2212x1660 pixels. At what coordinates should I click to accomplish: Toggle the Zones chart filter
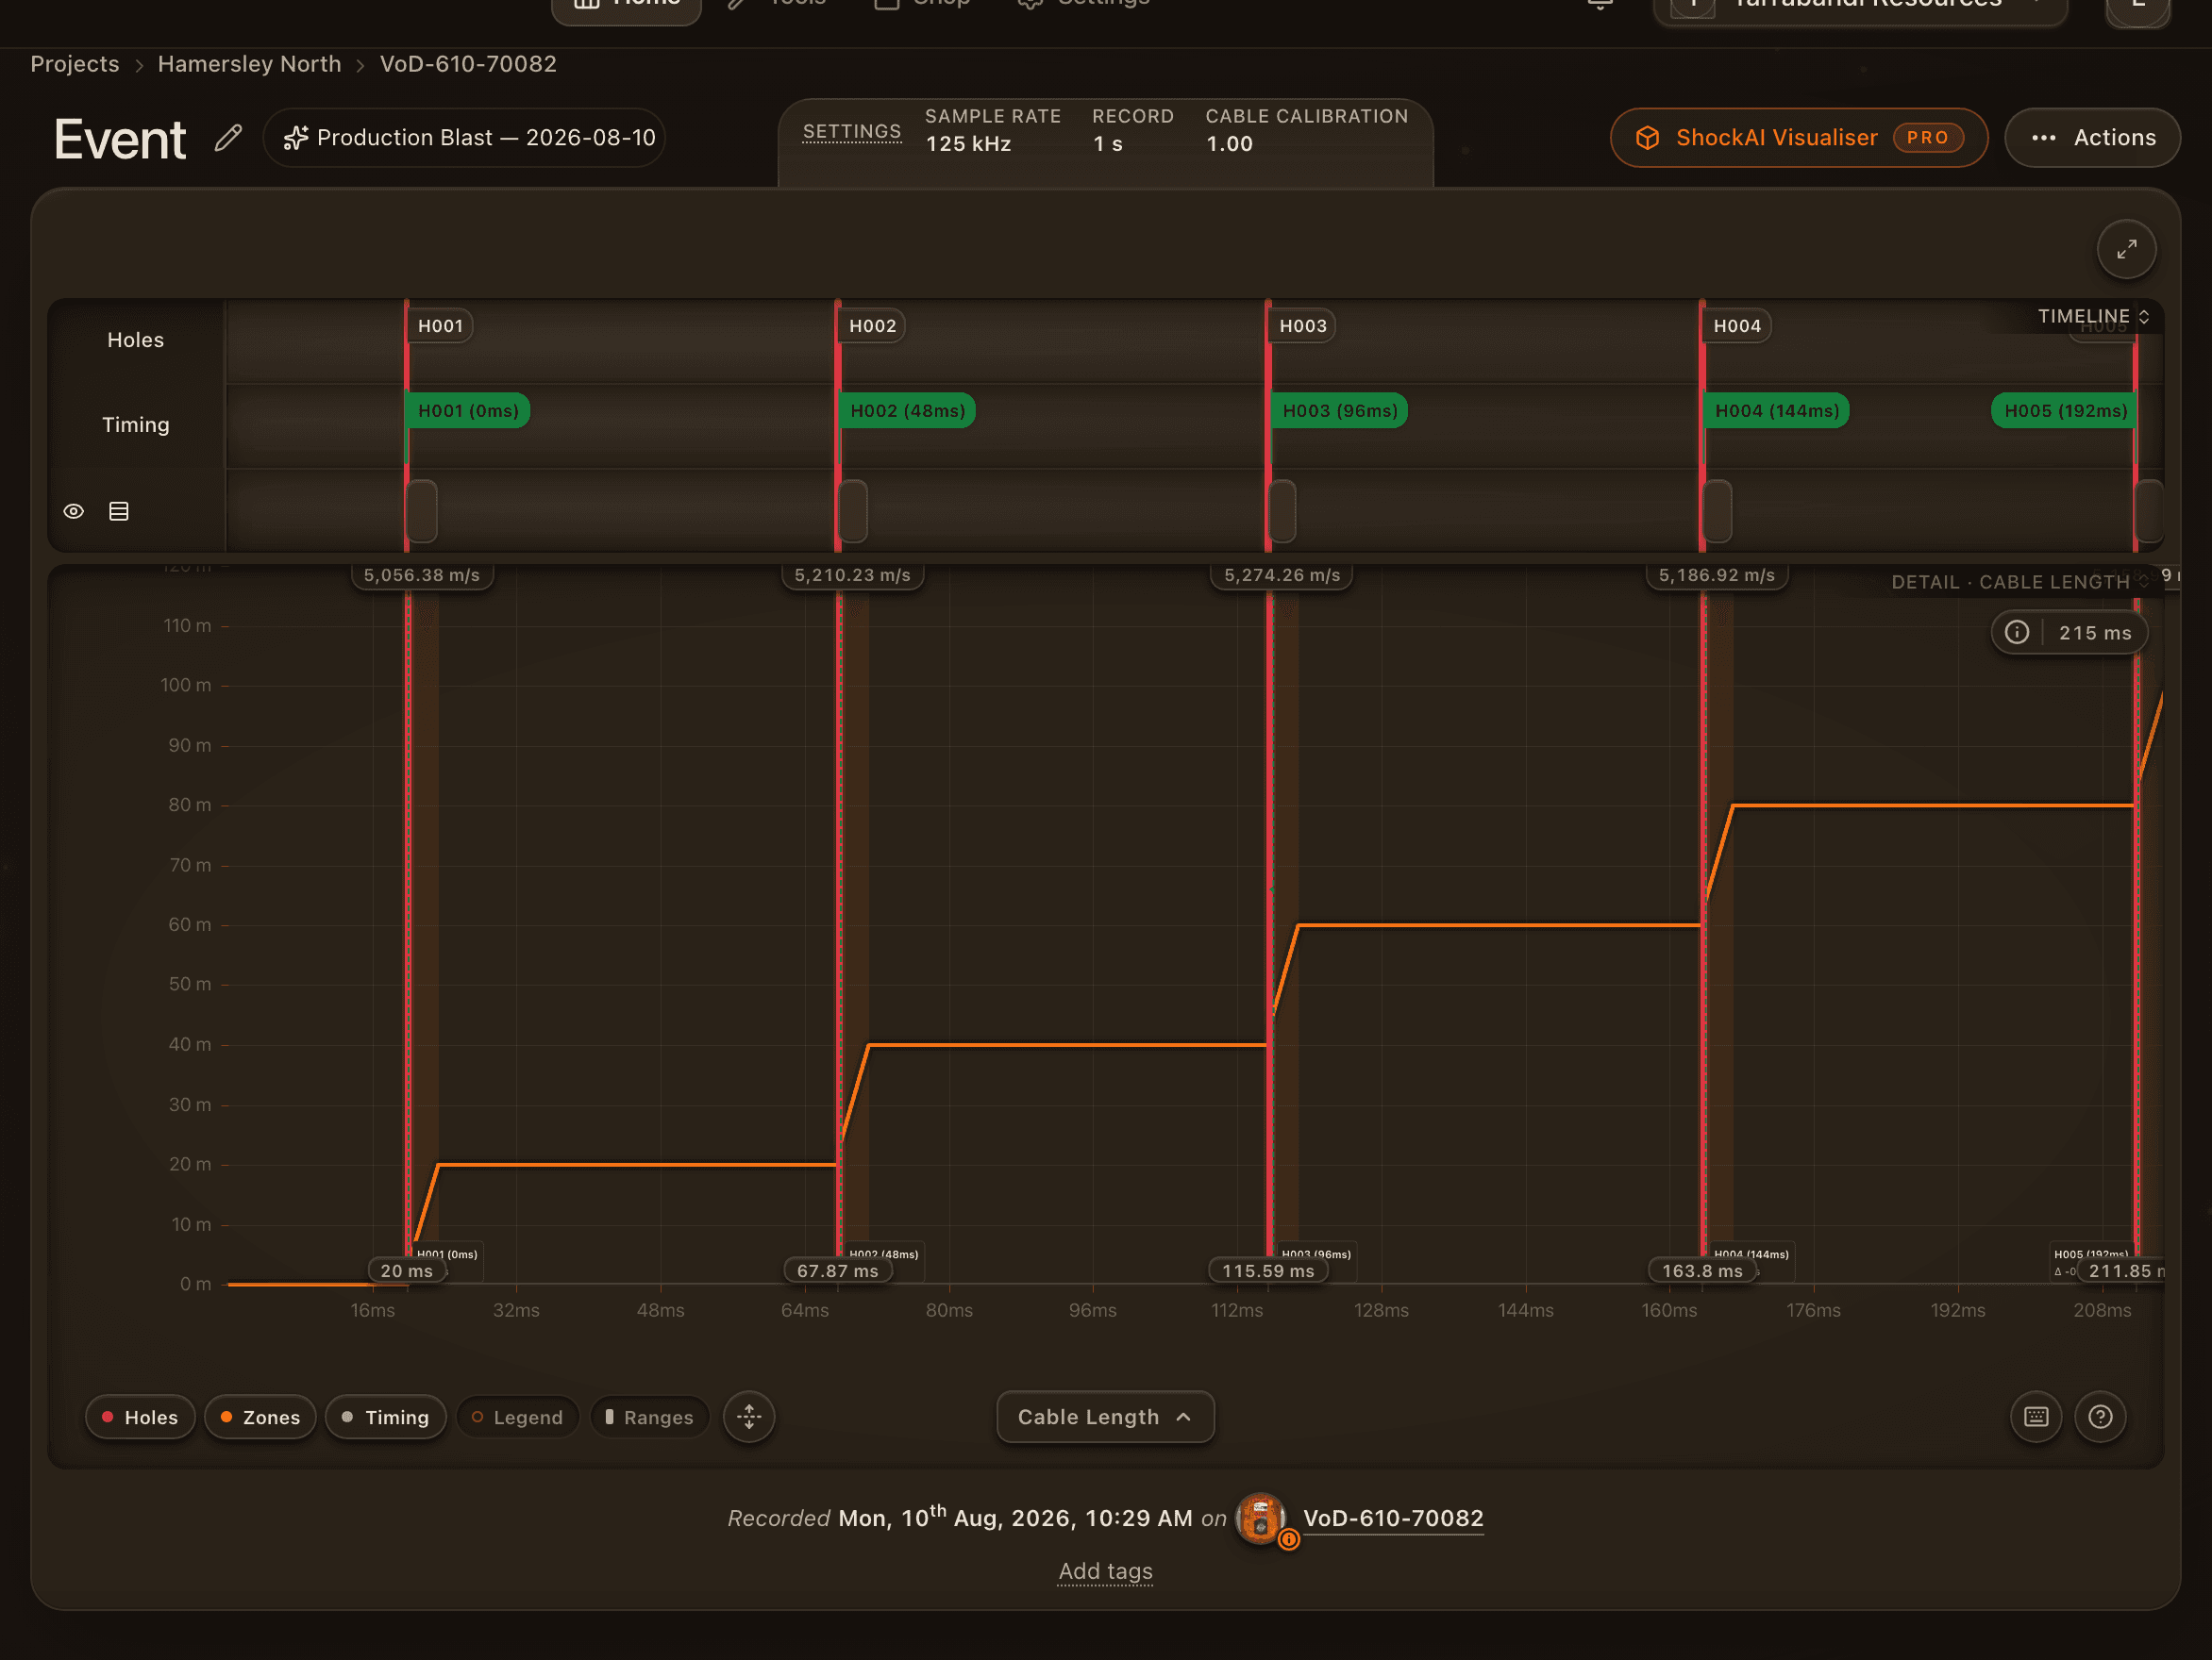click(260, 1418)
